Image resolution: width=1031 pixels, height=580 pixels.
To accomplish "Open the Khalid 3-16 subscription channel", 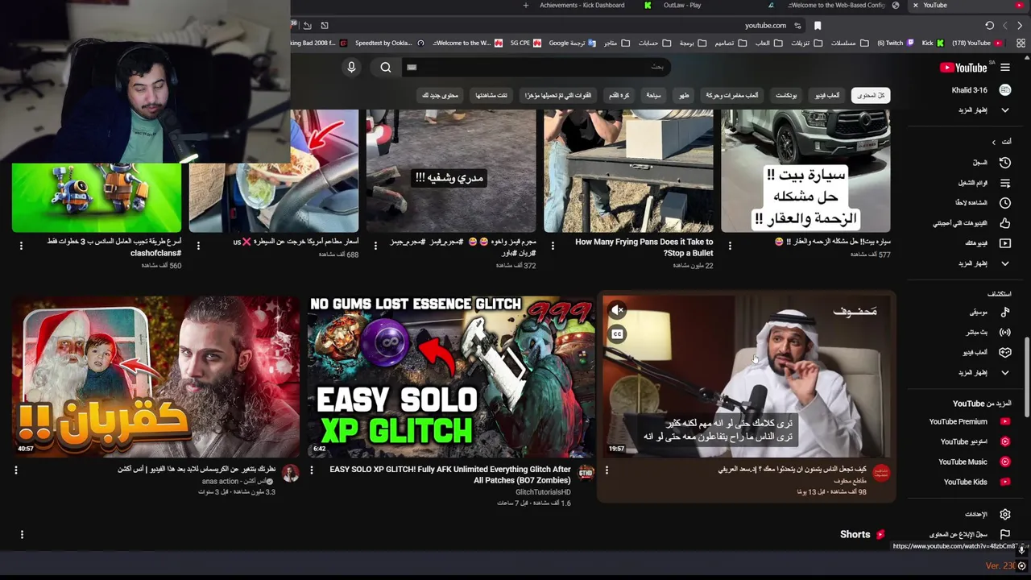I will coord(980,90).
